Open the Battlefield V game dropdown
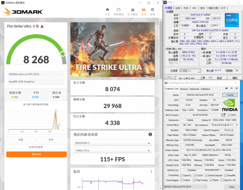The image size is (243, 190). point(112,143)
